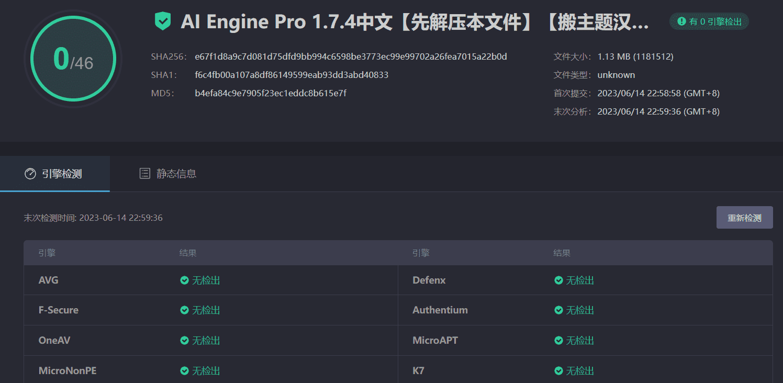Open the 静态信息 tab
The image size is (783, 383).
(x=168, y=174)
